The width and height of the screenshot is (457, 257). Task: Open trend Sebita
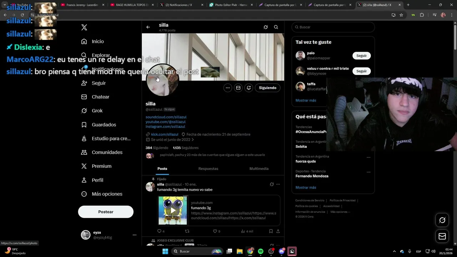tap(301, 146)
